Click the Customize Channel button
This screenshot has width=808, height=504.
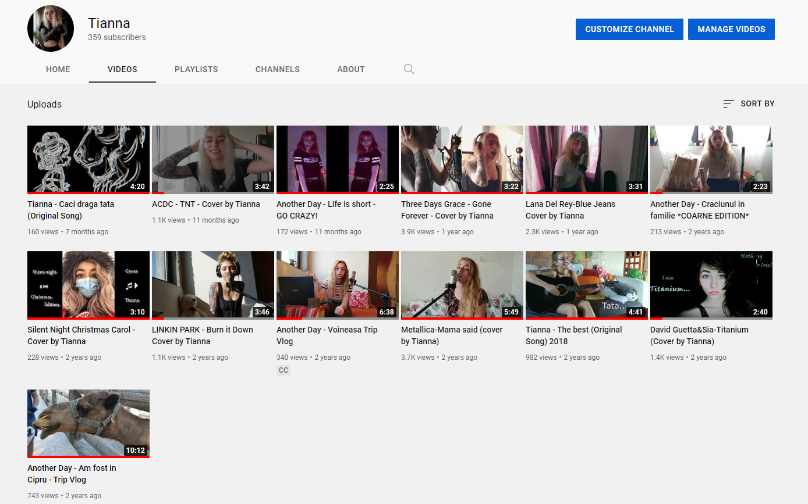(629, 29)
